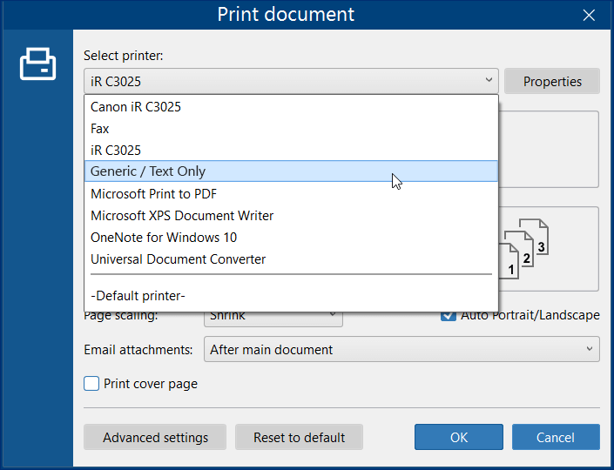Choose Microsoft Print to PDF

coord(291,194)
